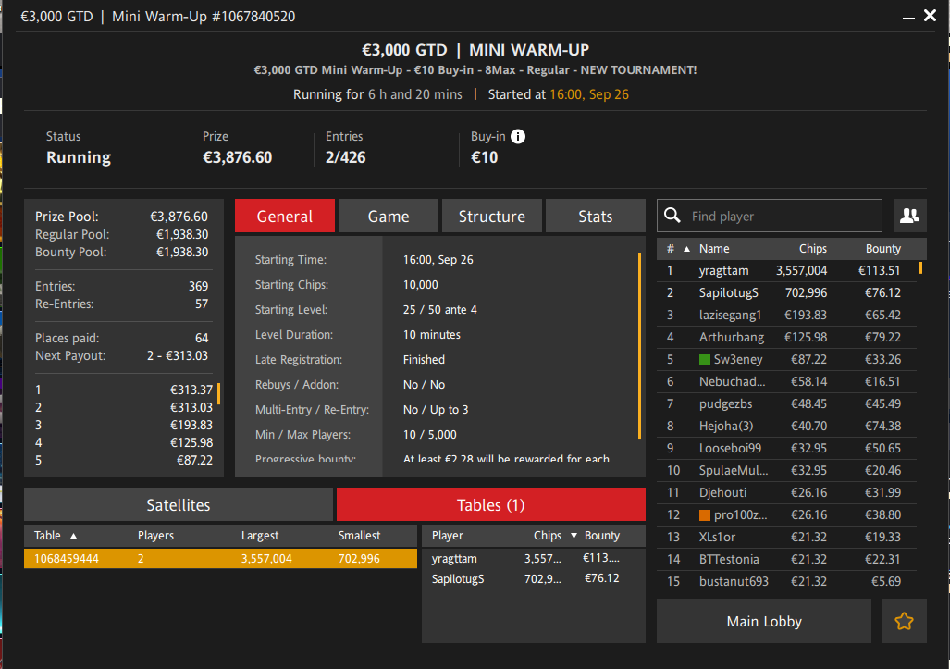Screen dimensions: 950x669
Task: Click 3rd place payout €193.83
Action: tap(191, 426)
